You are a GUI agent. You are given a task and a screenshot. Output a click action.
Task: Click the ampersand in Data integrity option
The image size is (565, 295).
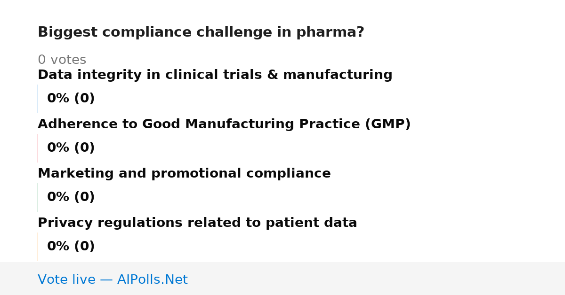[x=273, y=75]
